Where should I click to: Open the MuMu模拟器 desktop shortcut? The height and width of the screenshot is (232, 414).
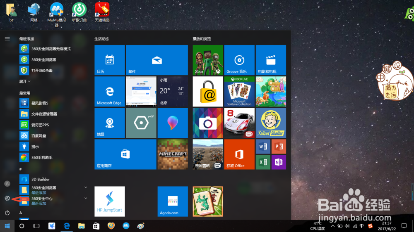(56, 14)
